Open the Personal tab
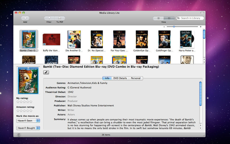 [x=136, y=78]
